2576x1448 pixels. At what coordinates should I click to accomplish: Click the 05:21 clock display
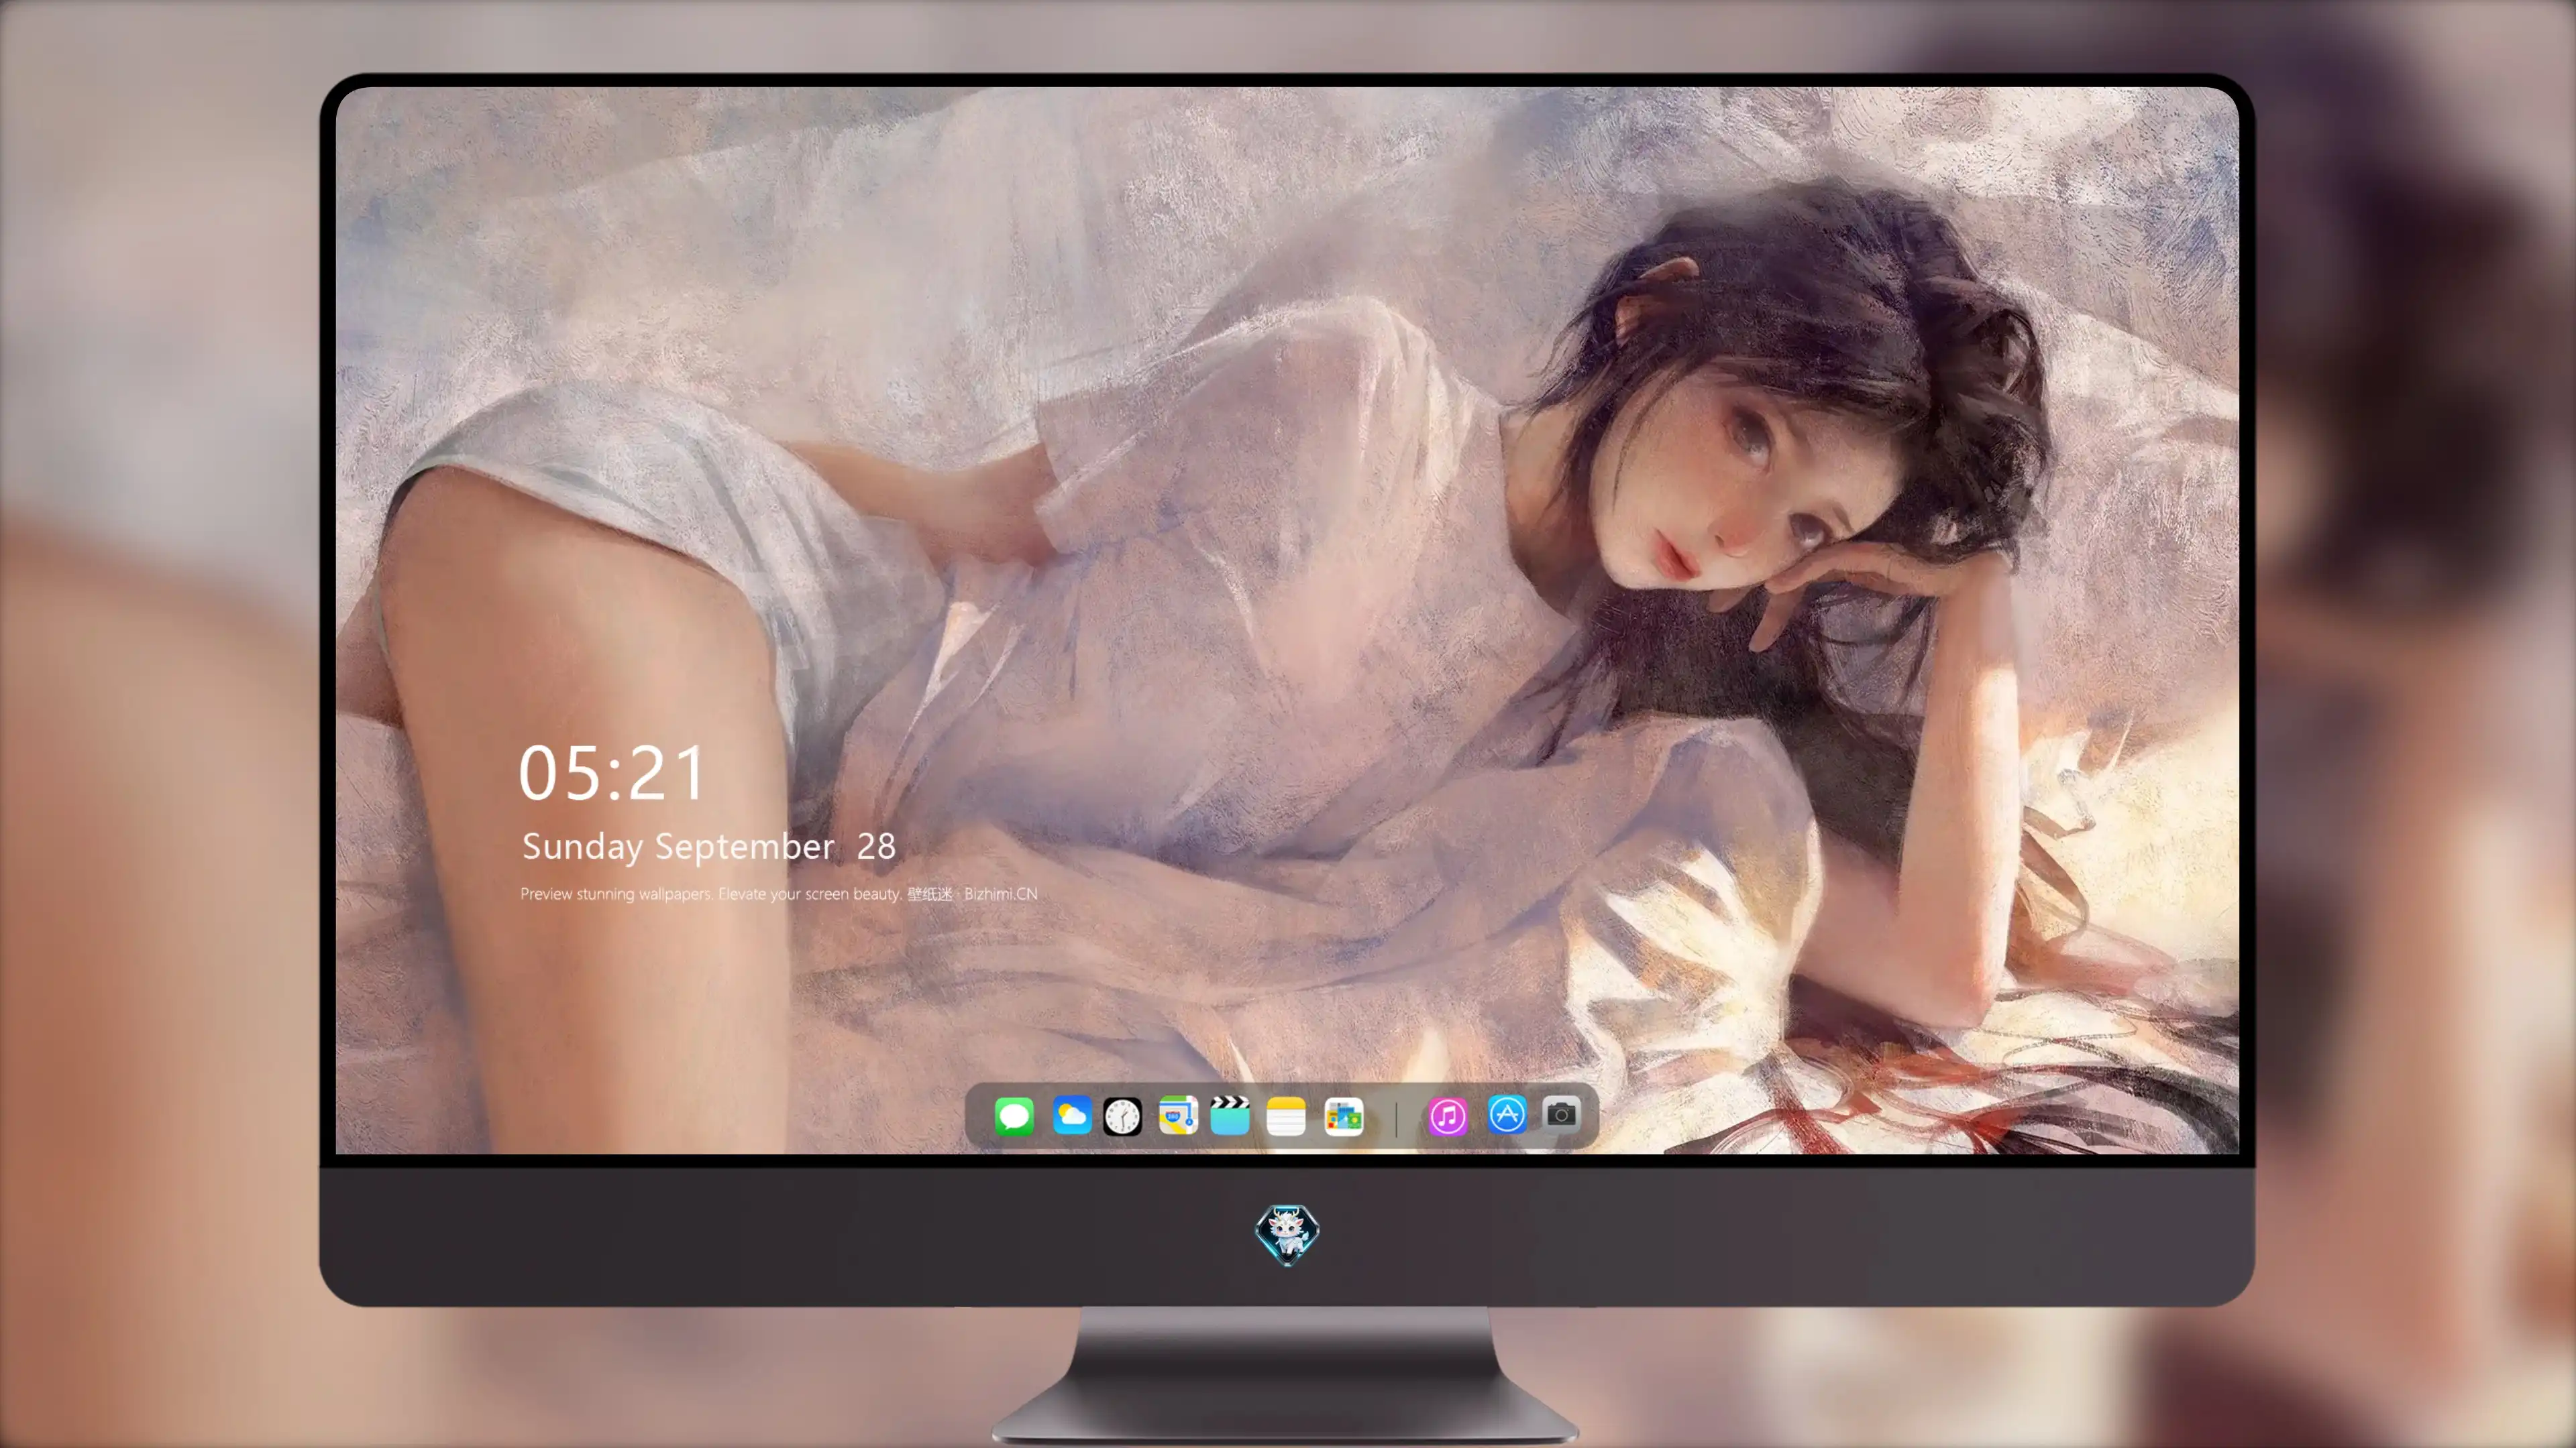pyautogui.click(x=611, y=774)
